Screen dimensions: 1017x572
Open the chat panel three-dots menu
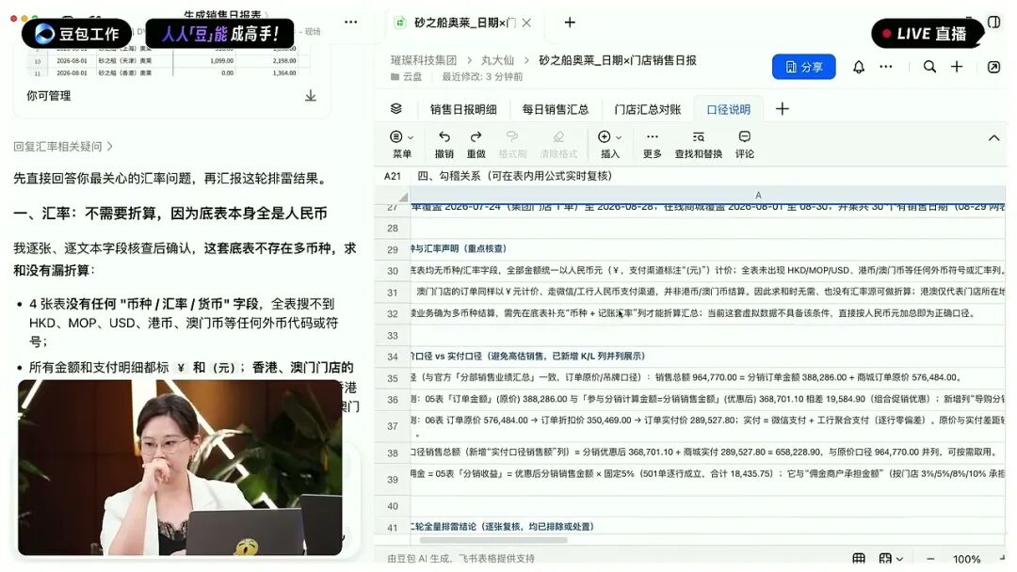pyautogui.click(x=351, y=22)
